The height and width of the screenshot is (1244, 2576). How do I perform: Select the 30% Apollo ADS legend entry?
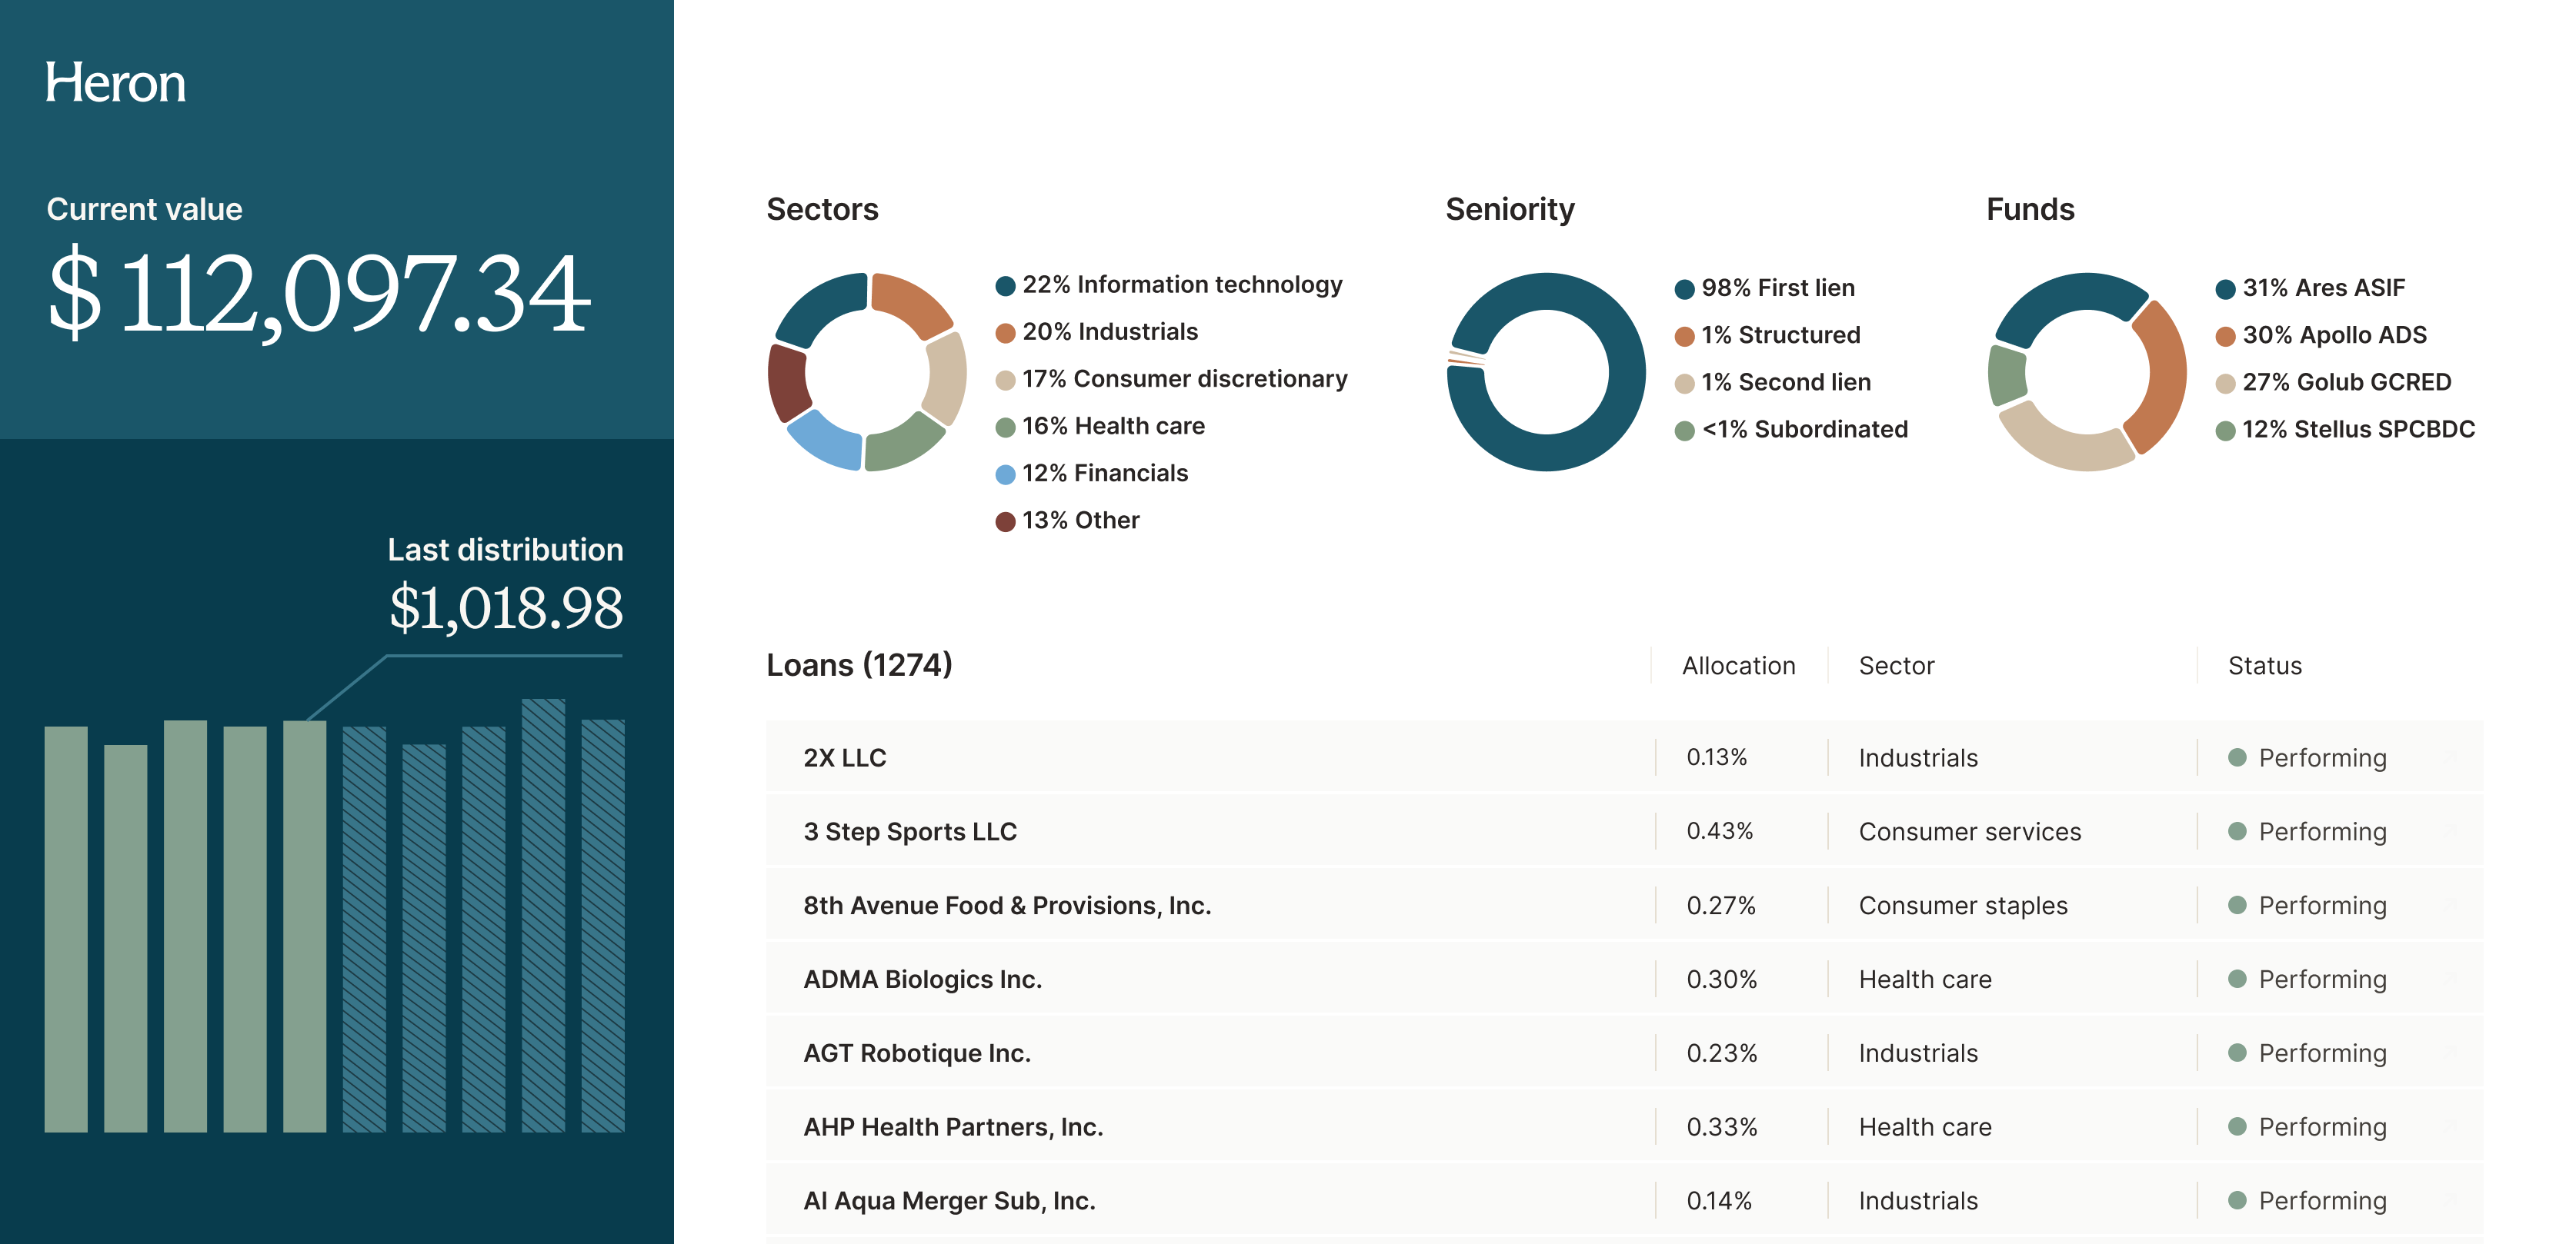(2322, 334)
